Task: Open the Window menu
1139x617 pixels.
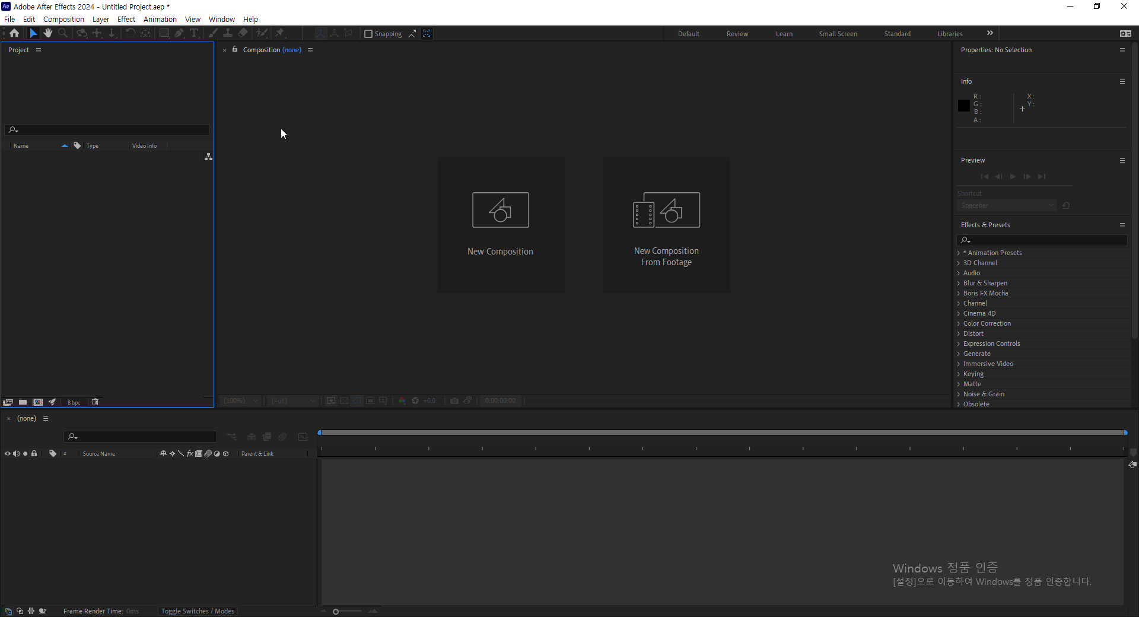Action: coord(222,19)
